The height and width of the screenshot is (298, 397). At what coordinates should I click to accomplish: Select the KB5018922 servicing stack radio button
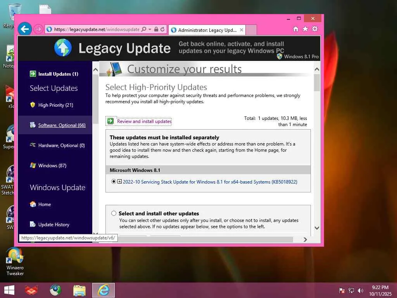(114, 182)
